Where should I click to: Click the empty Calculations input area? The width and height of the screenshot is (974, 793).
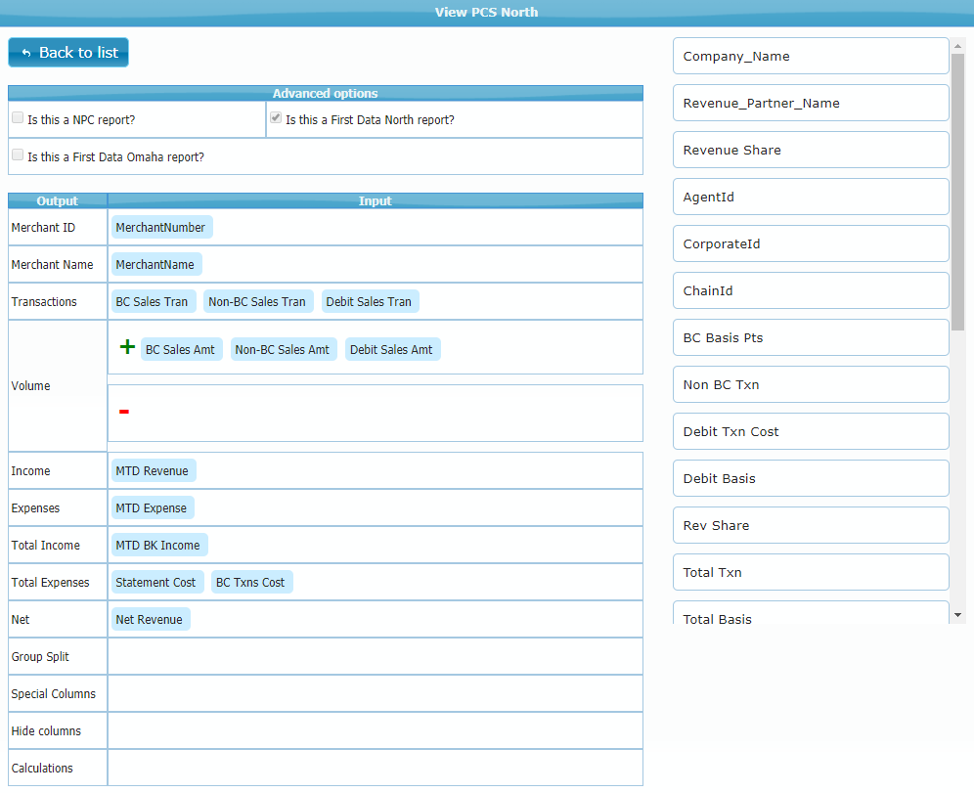point(375,769)
